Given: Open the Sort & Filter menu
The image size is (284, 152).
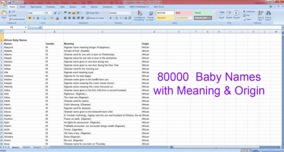Looking at the screenshot, I should coord(261,15).
